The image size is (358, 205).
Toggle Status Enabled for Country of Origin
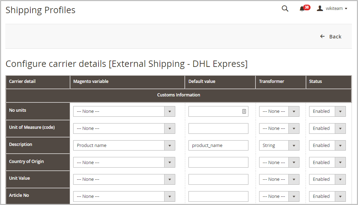pos(327,162)
